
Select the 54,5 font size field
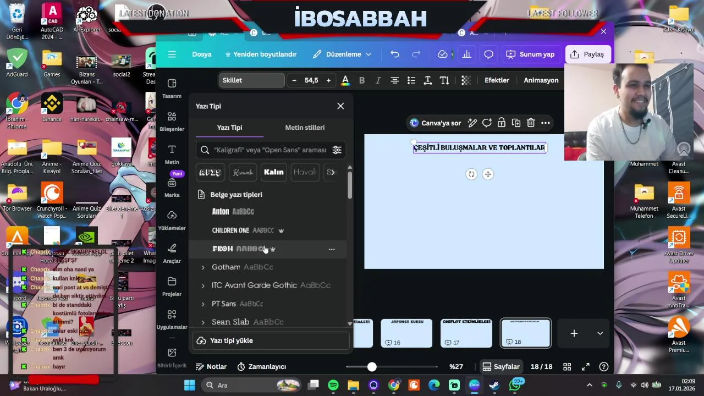coord(311,80)
